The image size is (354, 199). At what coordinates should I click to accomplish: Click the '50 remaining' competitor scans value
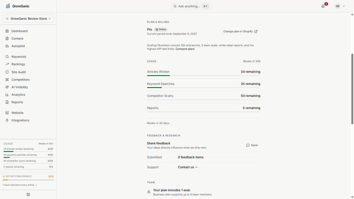(251, 96)
